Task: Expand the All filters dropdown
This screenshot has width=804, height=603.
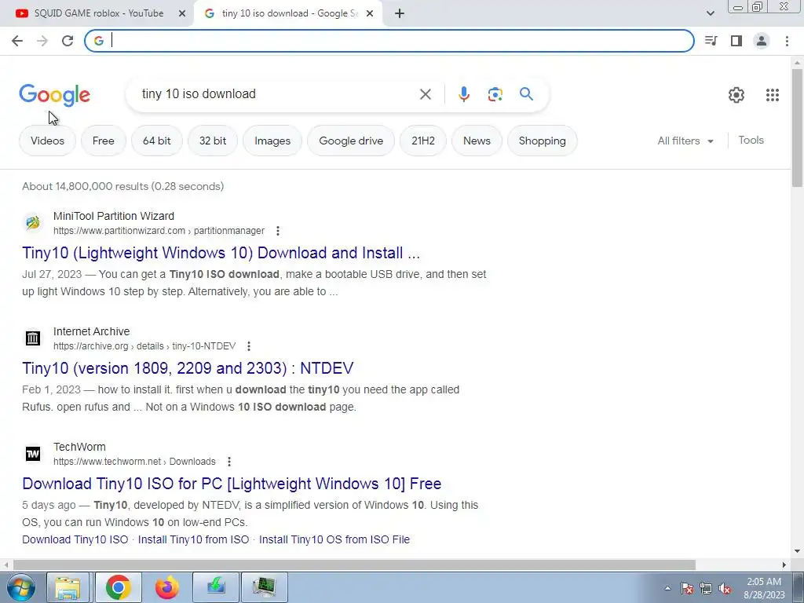Action: tap(685, 141)
